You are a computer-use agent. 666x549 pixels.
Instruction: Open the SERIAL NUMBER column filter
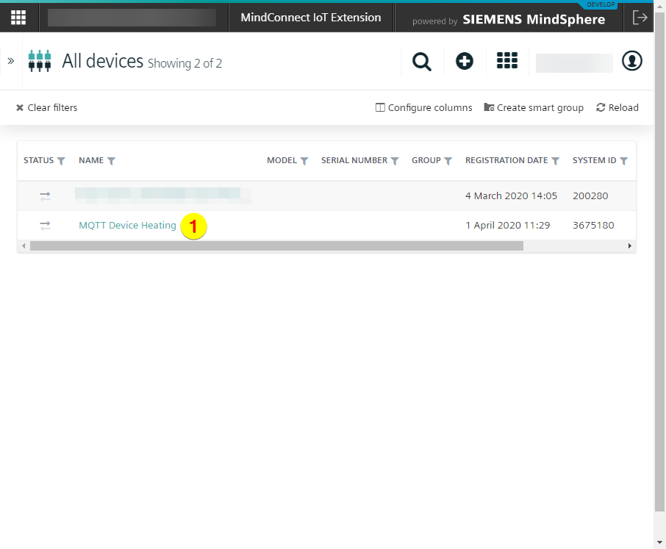point(395,161)
